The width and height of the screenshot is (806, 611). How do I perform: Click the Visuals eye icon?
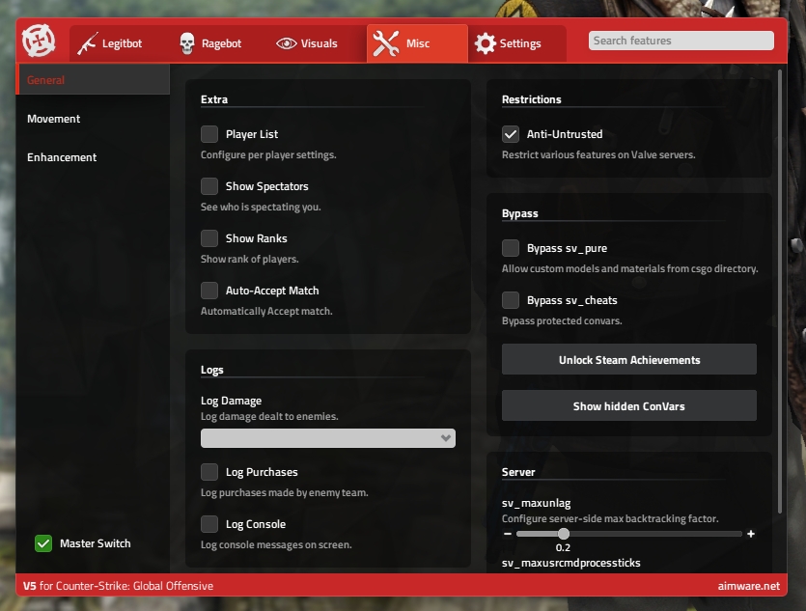click(286, 43)
